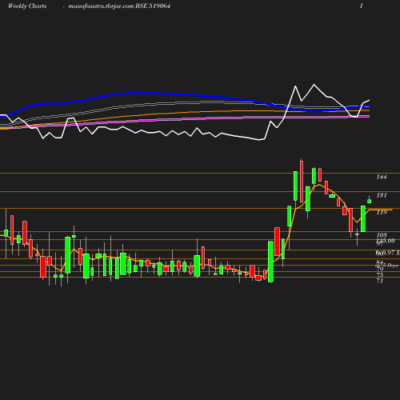Click the 71 price level label
The image size is (400, 400).
tap(380, 281)
